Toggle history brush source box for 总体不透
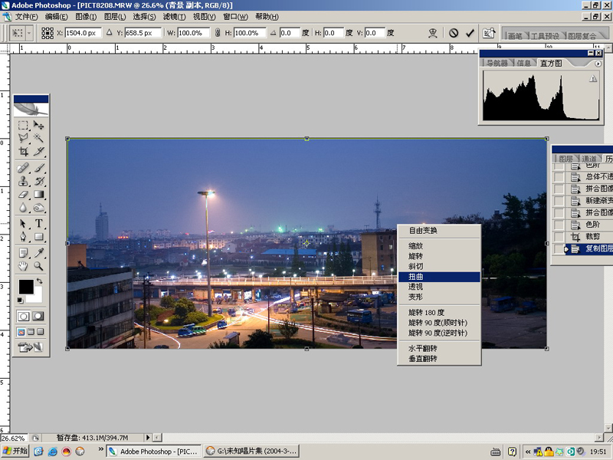613x460 pixels. click(559, 177)
